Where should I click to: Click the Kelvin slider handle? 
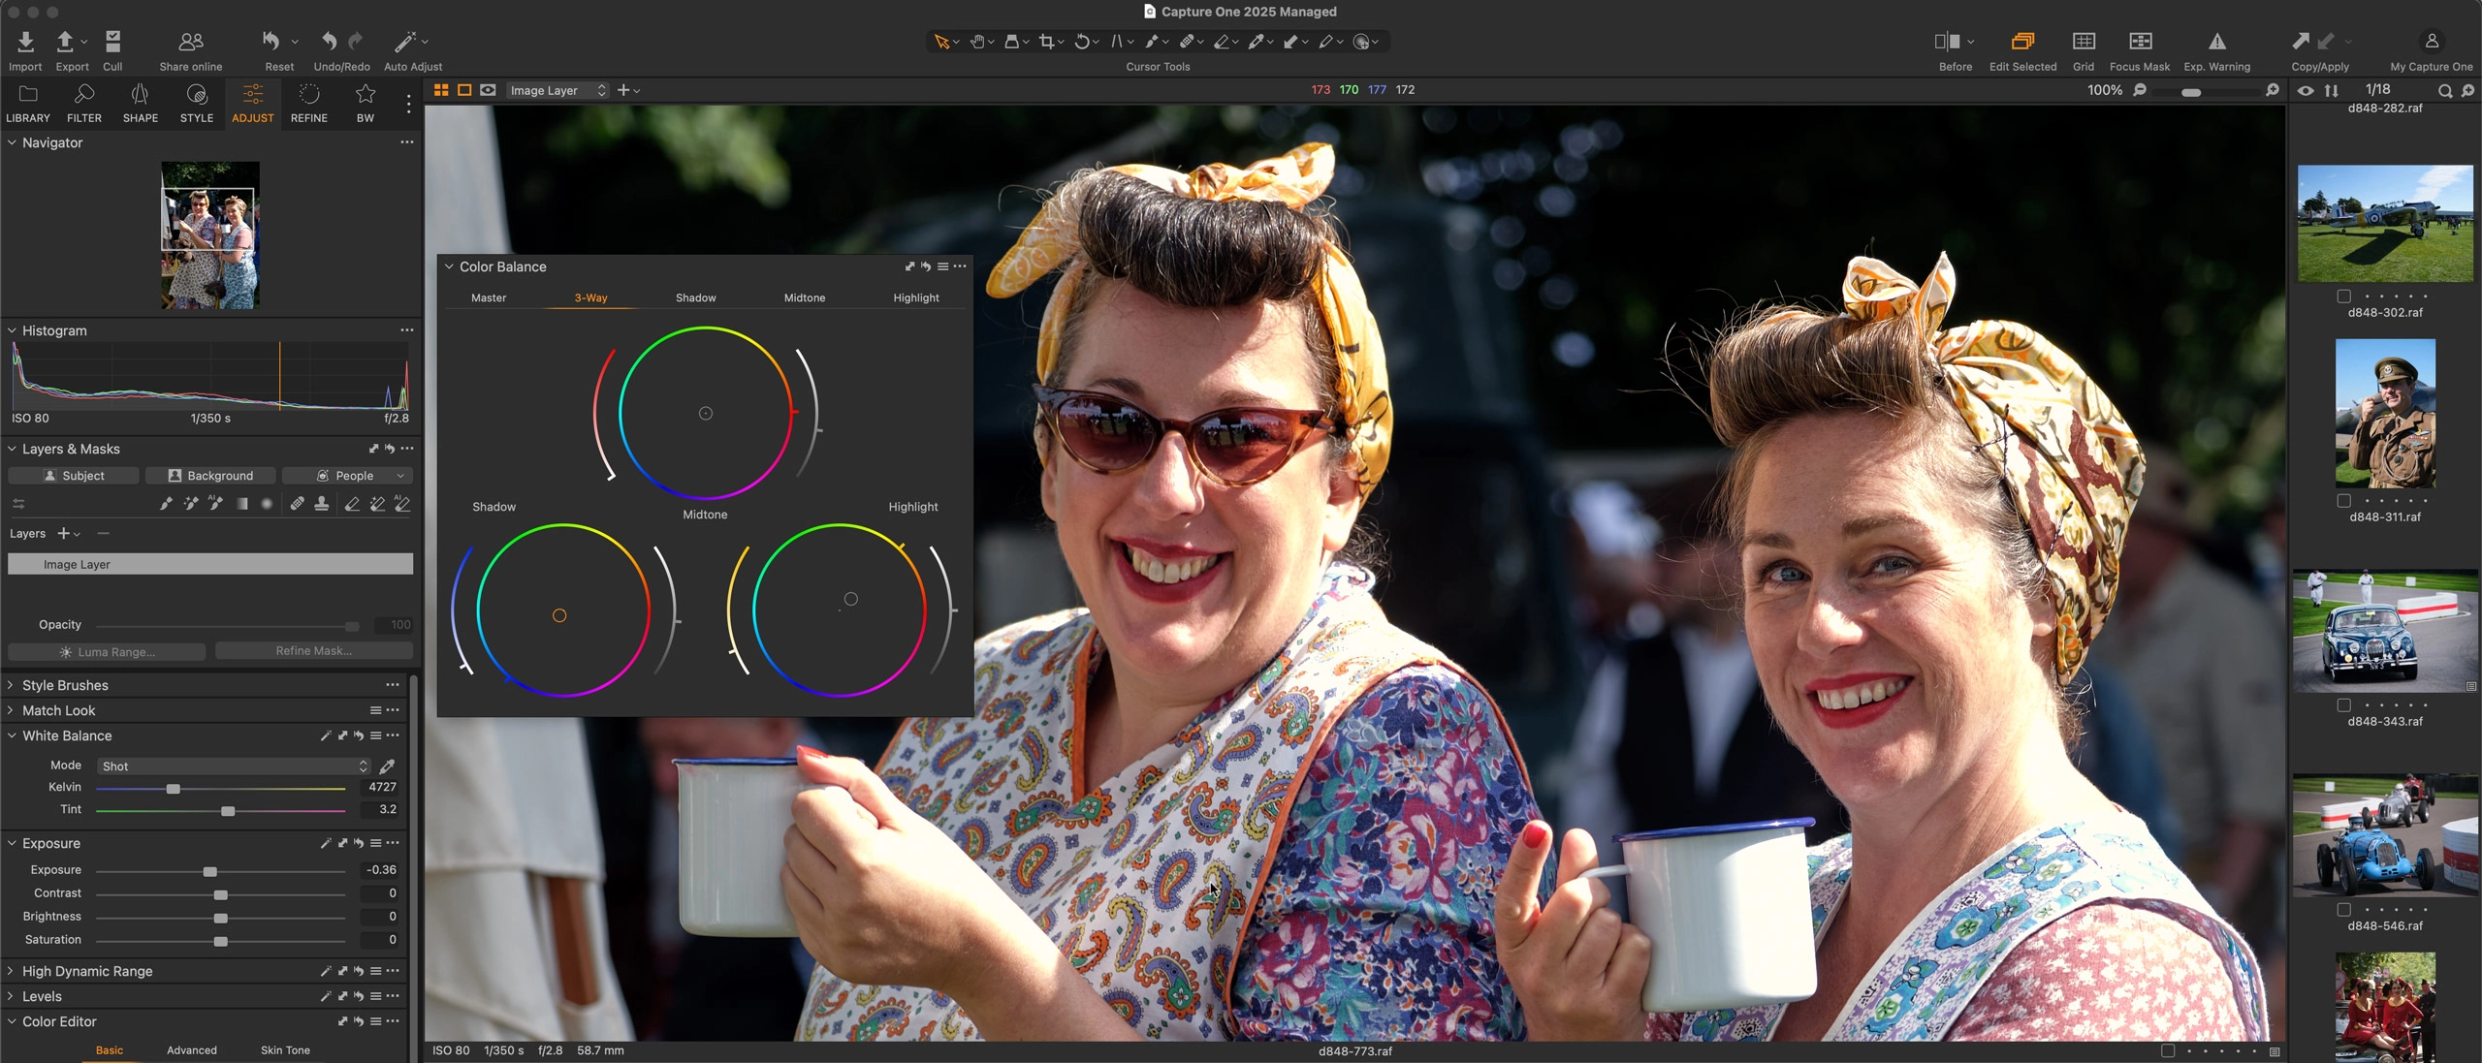(x=174, y=789)
